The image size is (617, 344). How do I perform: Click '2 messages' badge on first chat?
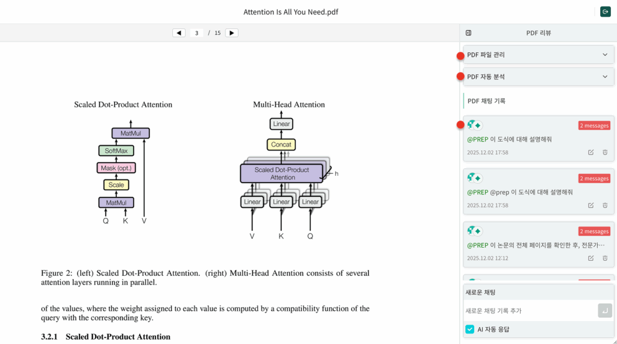point(594,125)
